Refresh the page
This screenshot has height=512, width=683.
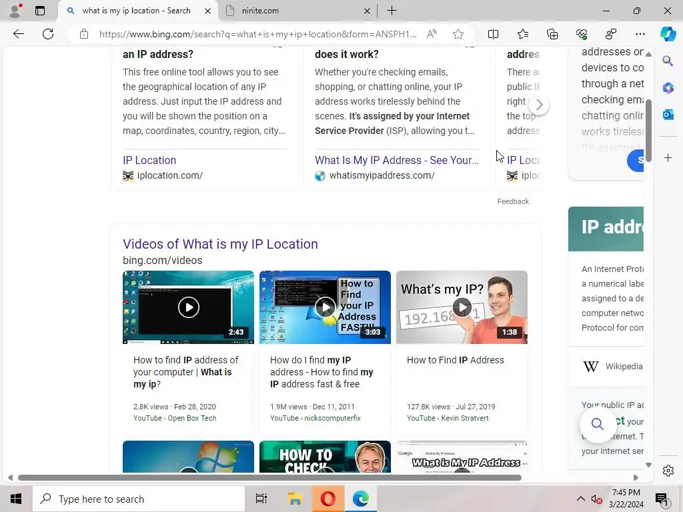[48, 34]
